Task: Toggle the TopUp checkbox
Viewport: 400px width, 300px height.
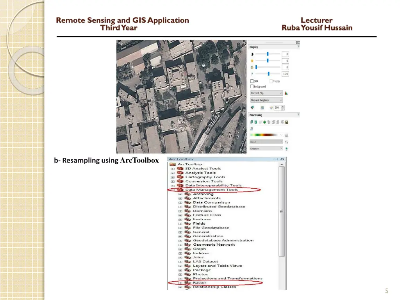Action: coord(271,81)
